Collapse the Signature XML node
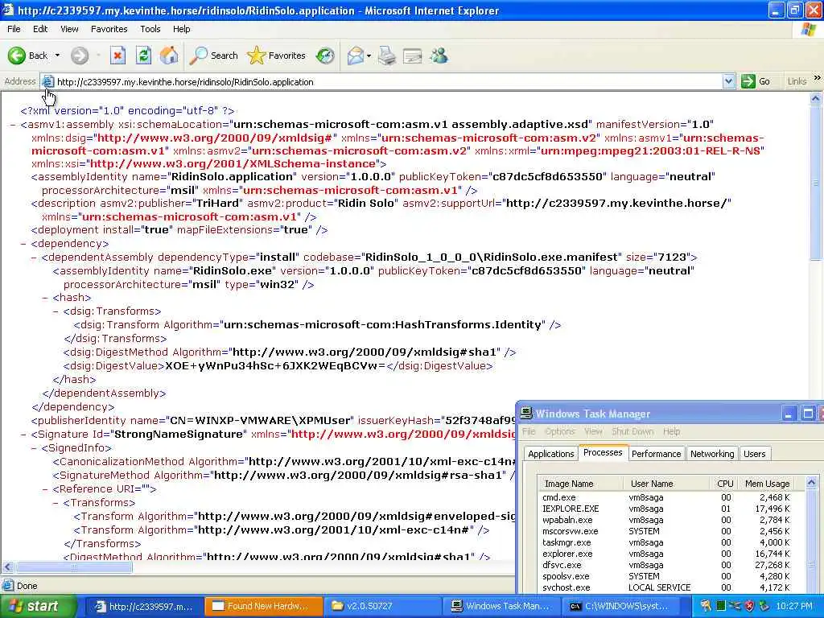This screenshot has width=824, height=618. pyautogui.click(x=23, y=435)
